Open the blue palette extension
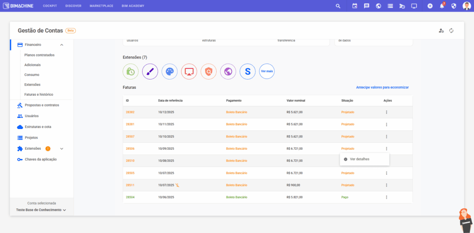The height and width of the screenshot is (233, 474). [169, 72]
